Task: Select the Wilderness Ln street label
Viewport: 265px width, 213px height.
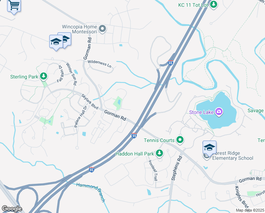Action: point(100,64)
